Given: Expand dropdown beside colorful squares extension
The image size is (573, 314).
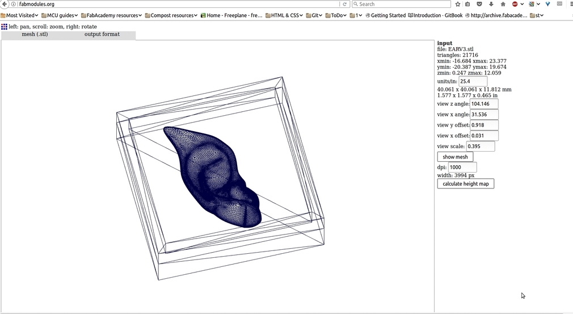Looking at the screenshot, I should click(538, 4).
